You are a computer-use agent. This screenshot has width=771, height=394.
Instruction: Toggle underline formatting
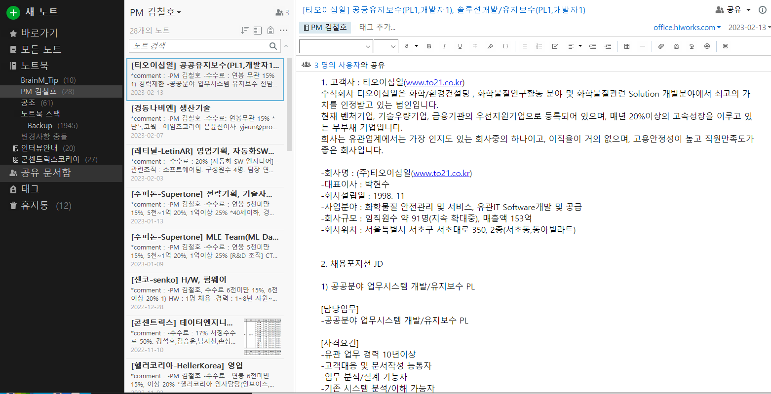pyautogui.click(x=460, y=46)
